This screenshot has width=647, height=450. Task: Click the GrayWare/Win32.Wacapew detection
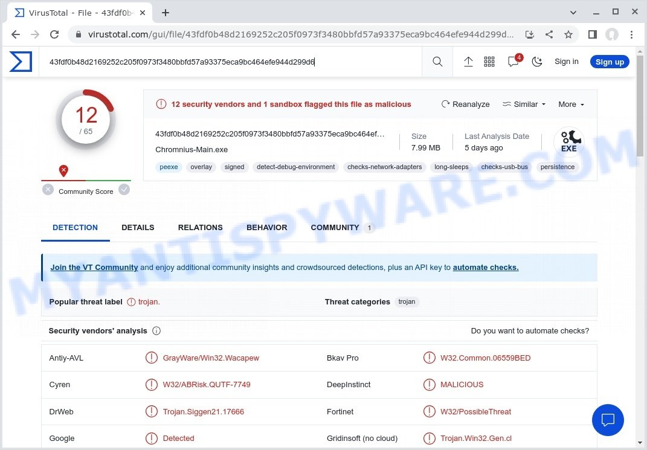tap(211, 358)
